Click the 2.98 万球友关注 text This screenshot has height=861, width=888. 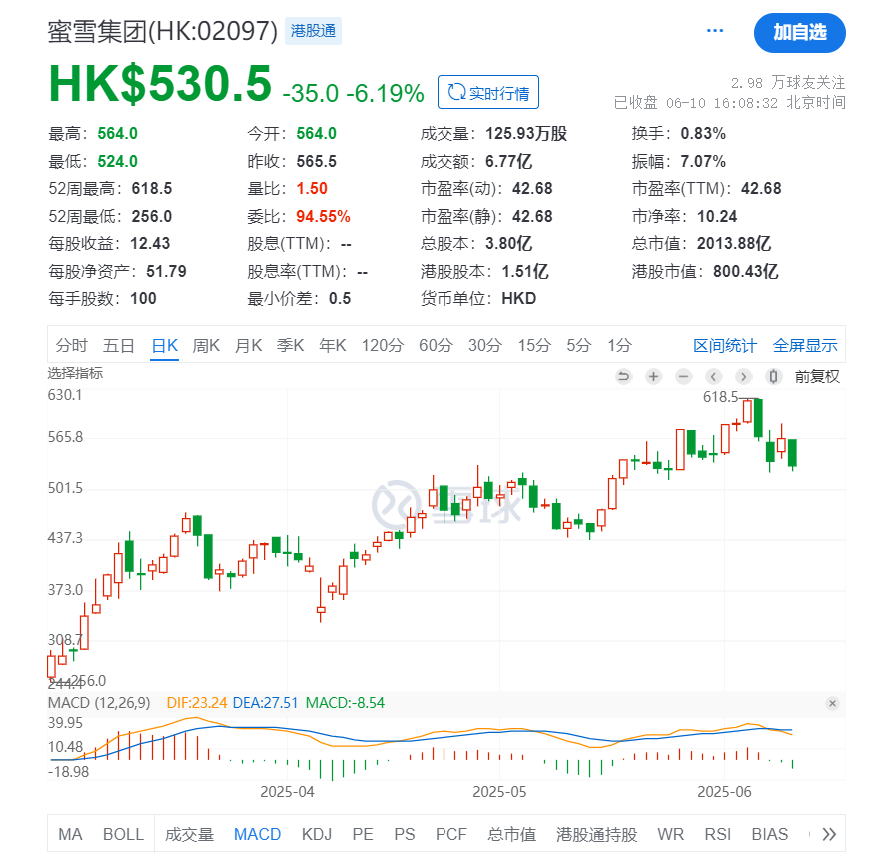(788, 83)
